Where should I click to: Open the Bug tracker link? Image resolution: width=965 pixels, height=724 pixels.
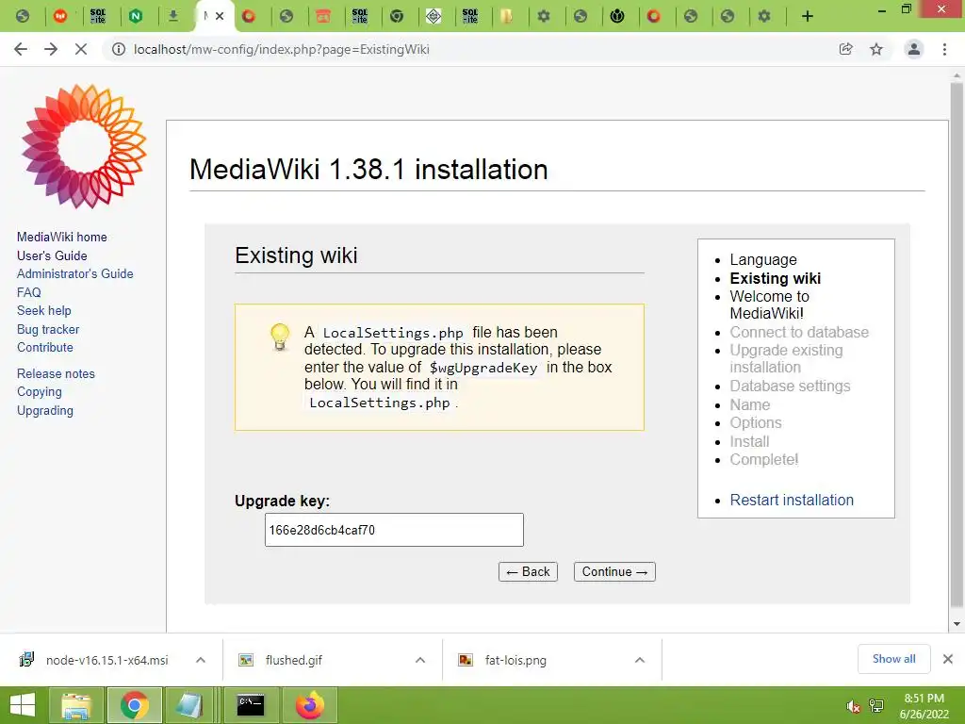tap(48, 329)
